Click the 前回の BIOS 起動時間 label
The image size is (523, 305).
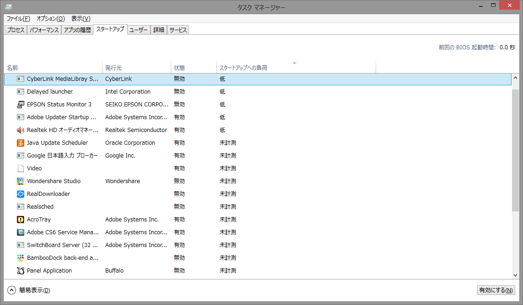(467, 47)
